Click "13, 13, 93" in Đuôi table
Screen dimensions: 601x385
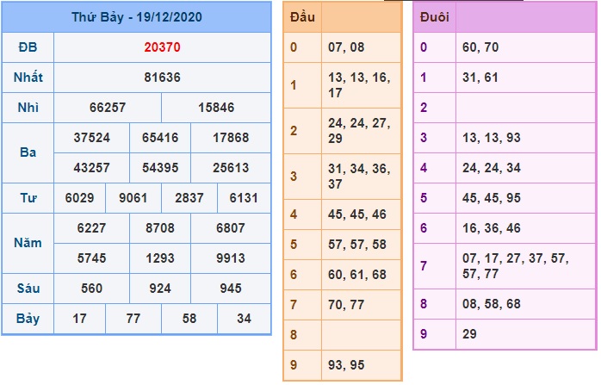492,138
